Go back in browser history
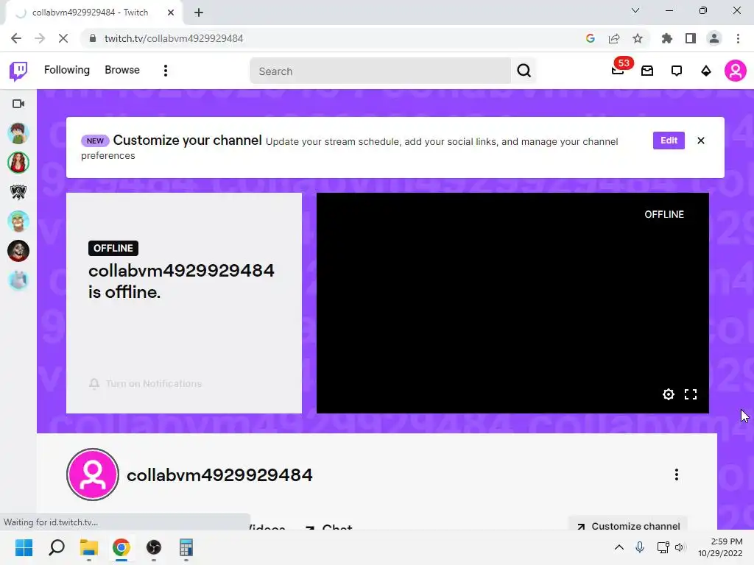754x565 pixels. (16, 38)
